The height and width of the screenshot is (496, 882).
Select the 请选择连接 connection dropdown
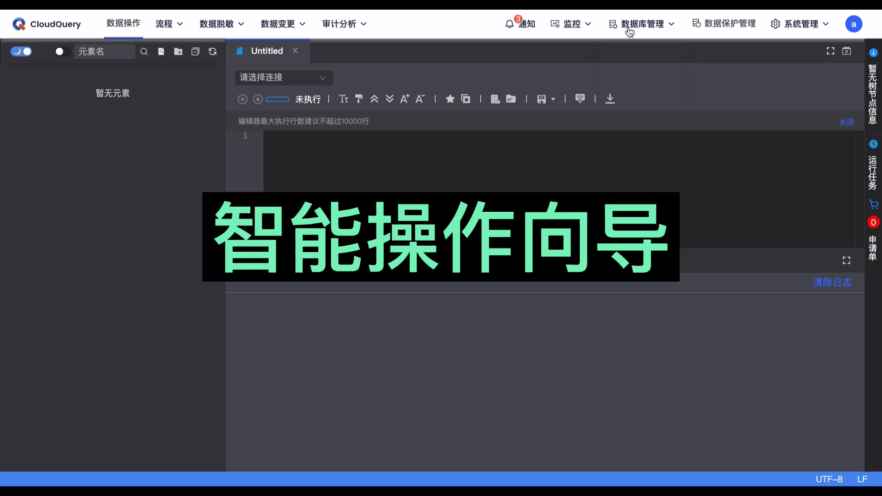[283, 78]
